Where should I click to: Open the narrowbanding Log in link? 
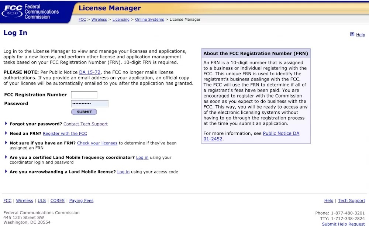(x=123, y=172)
